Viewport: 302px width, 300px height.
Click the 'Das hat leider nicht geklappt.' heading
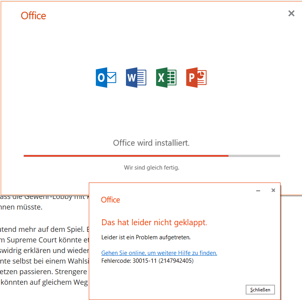tap(154, 222)
